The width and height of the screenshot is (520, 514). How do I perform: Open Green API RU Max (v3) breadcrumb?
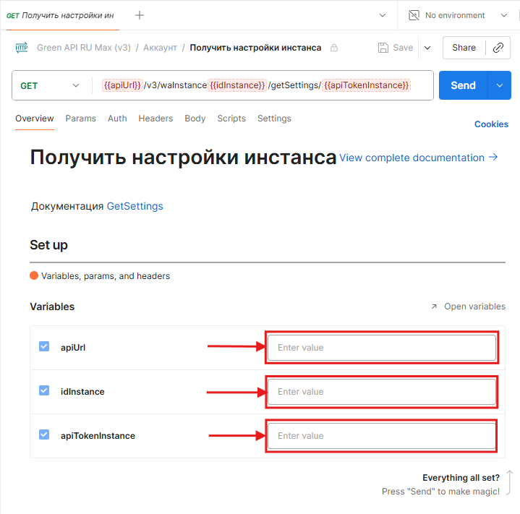(84, 48)
